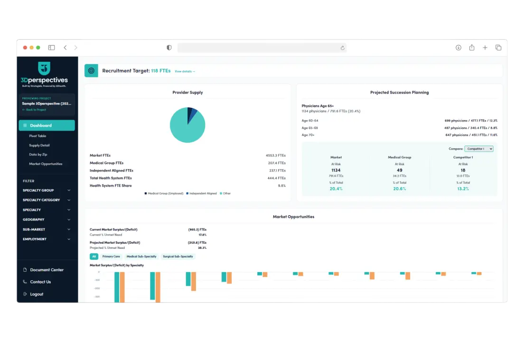The image size is (524, 342).
Task: Click the Other legend swatch
Action: (x=221, y=193)
